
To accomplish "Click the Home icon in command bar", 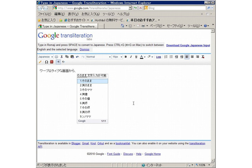I will point(122,26).
